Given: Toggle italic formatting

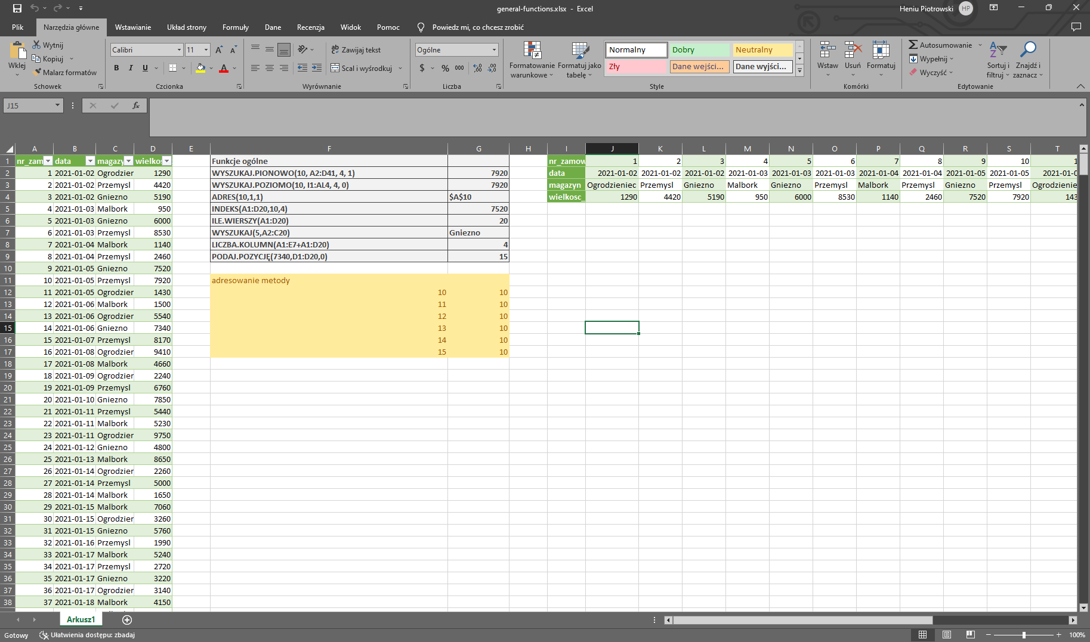Looking at the screenshot, I should click(x=131, y=68).
